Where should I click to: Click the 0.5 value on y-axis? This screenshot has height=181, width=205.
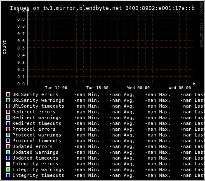tap(21, 48)
